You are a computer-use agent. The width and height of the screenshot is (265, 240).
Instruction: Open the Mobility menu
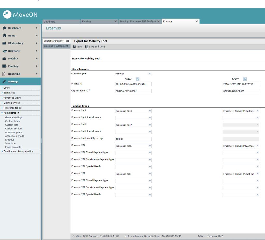pos(20,59)
